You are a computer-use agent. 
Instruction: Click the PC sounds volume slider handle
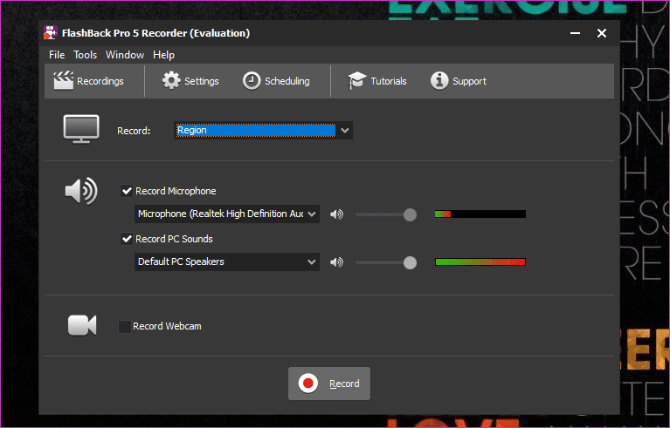coord(410,262)
